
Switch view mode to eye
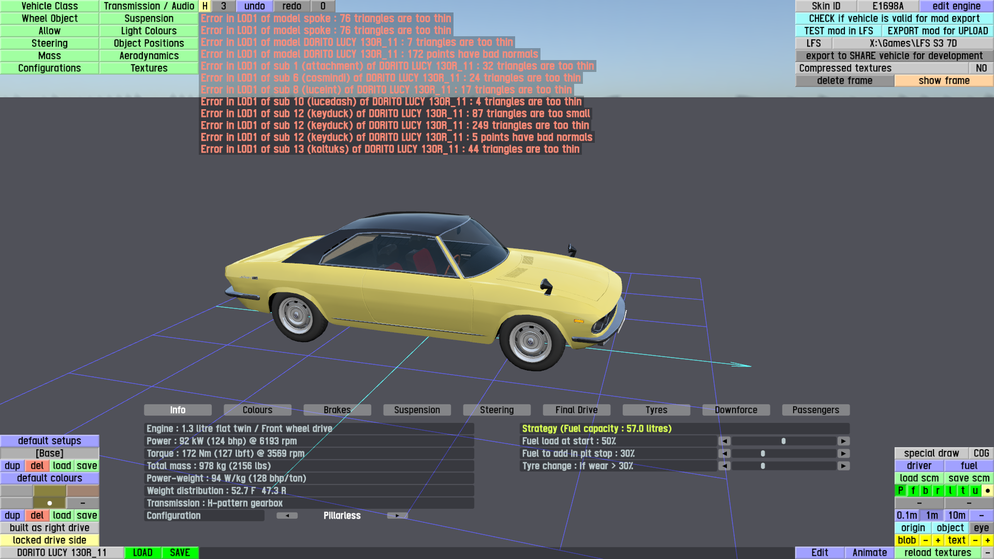pyautogui.click(x=981, y=528)
